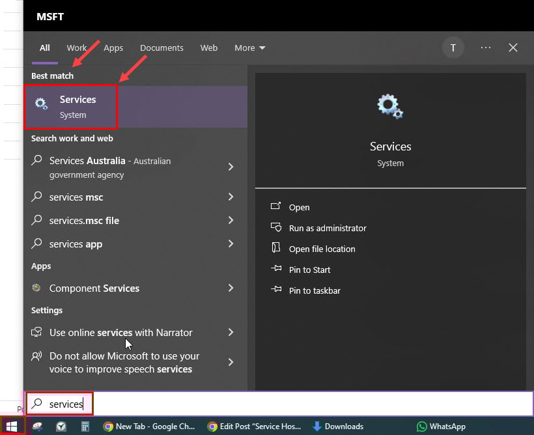The width and height of the screenshot is (534, 435).
Task: Click the taskbar icon right of Start
Action: tap(38, 426)
